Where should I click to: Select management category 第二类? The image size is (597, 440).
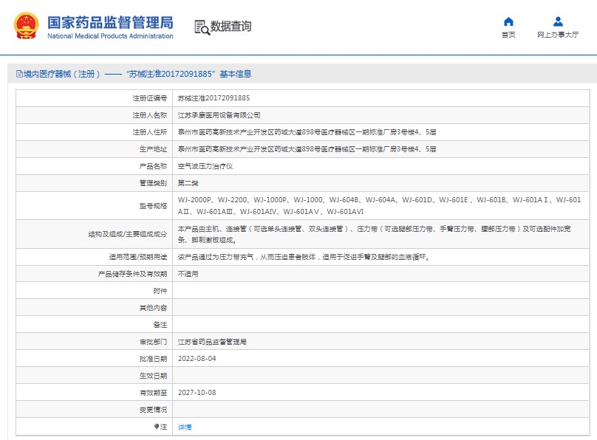pyautogui.click(x=188, y=183)
